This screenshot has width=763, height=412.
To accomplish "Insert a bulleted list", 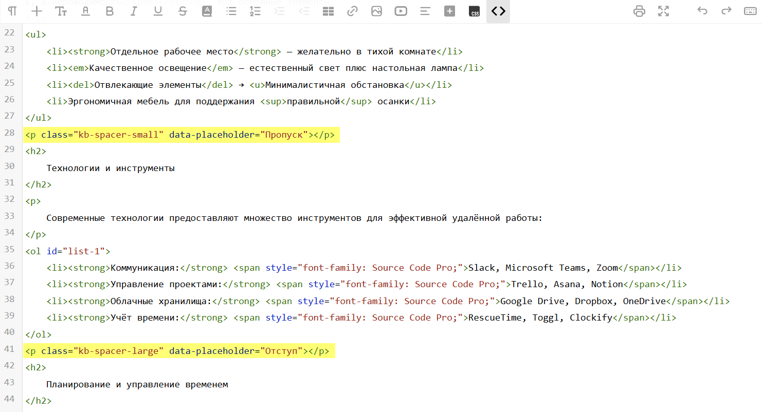I will [x=231, y=11].
